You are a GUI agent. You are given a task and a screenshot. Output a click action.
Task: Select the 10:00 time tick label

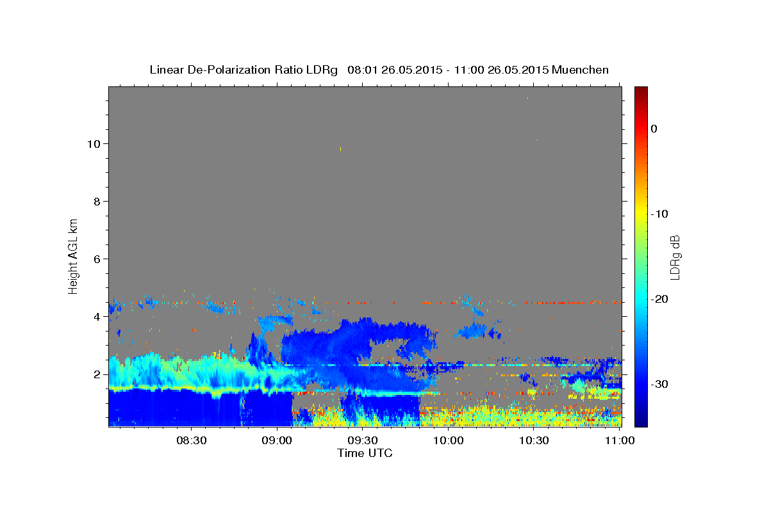(449, 440)
